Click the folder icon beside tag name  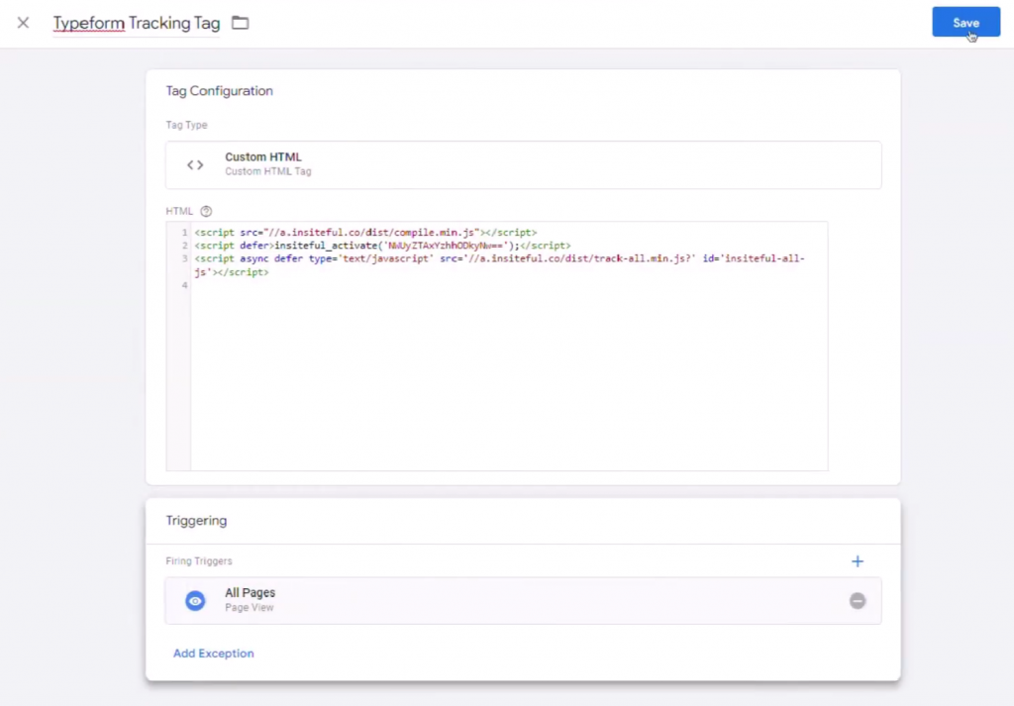tap(240, 24)
